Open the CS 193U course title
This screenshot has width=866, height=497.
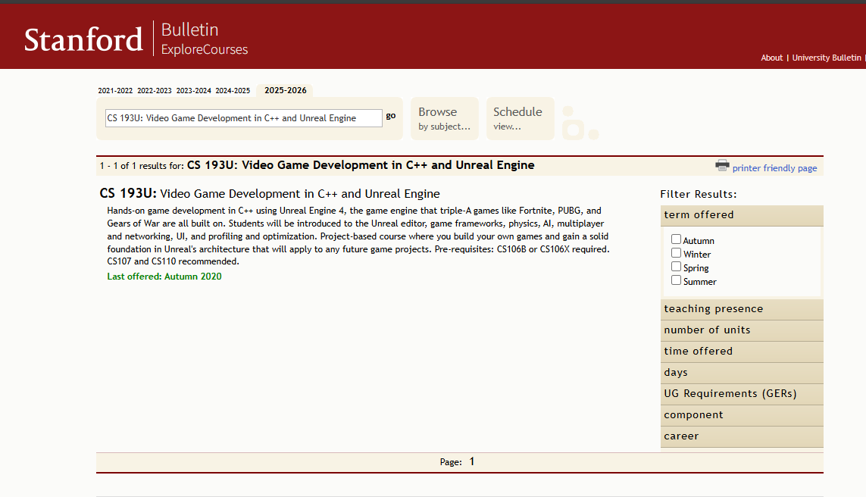click(x=270, y=194)
